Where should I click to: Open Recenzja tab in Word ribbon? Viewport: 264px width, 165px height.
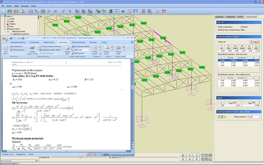click(93, 42)
